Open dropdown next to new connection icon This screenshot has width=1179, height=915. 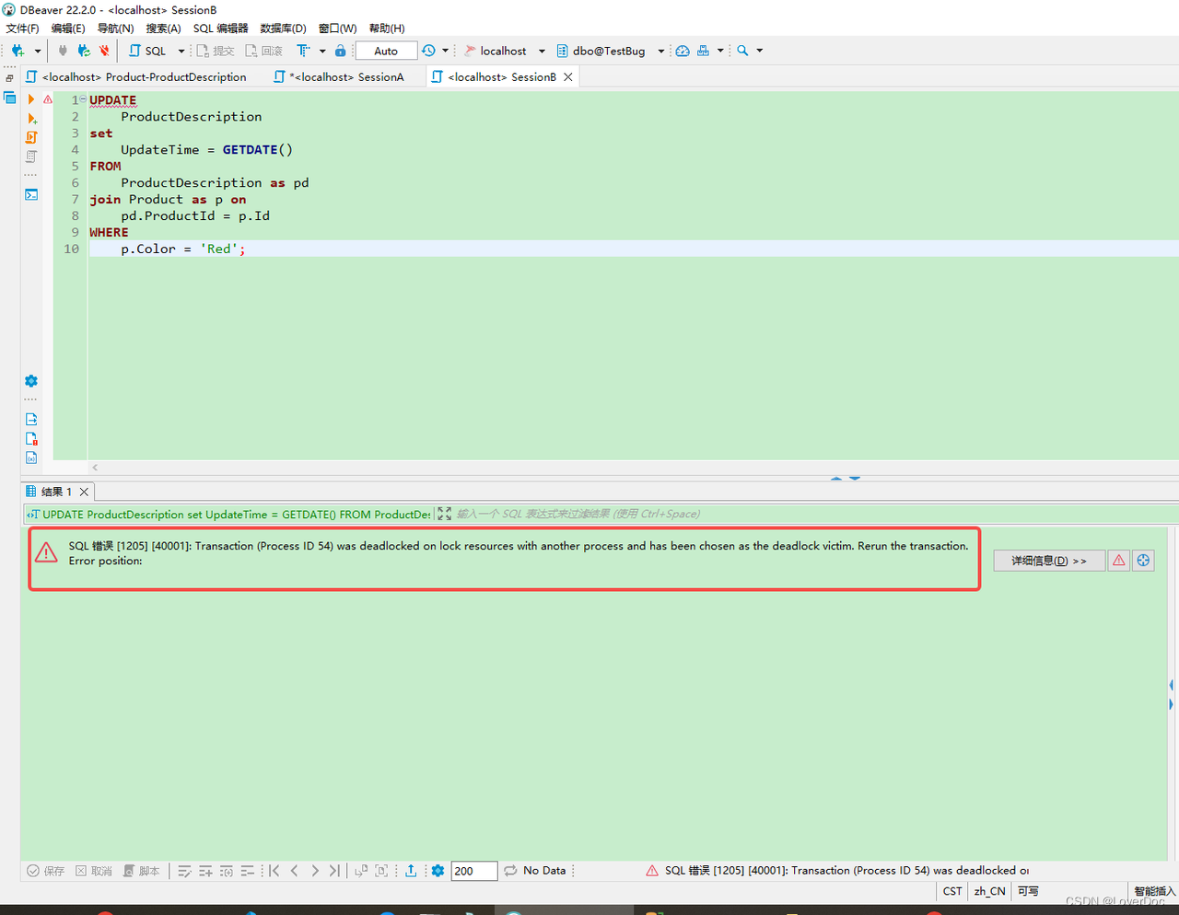pos(38,51)
